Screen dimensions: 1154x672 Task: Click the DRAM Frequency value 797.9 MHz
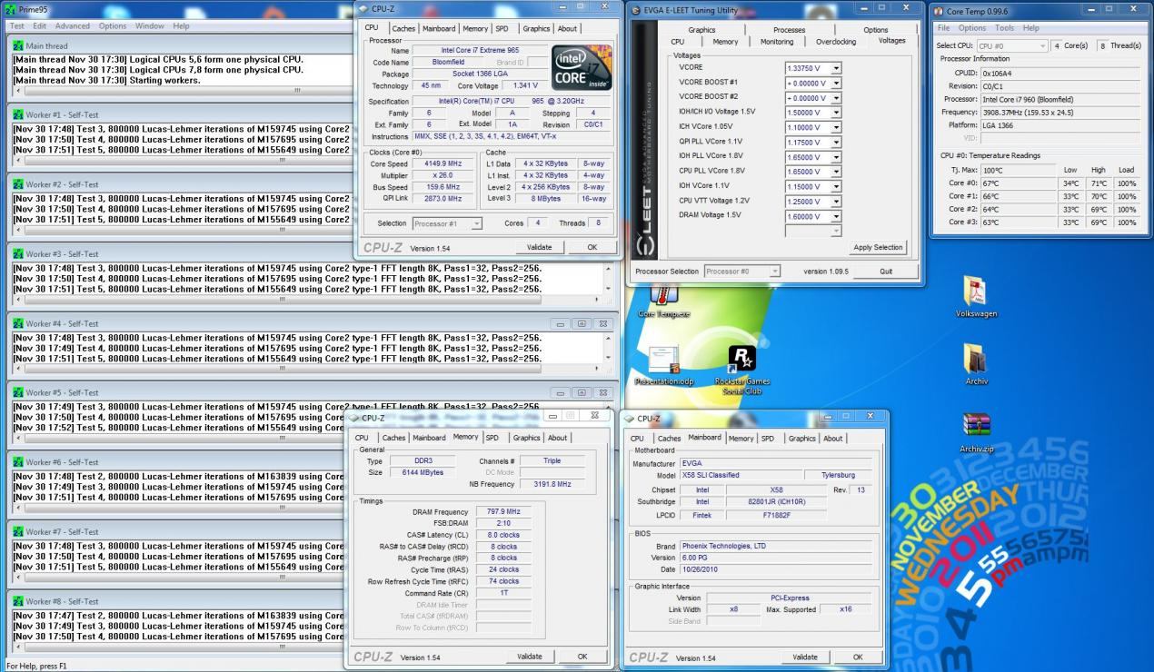point(502,512)
